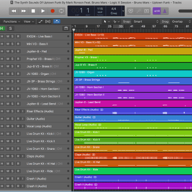Click the EXS24 - Live Bass I region
This screenshot has height=192, width=192.
pyautogui.click(x=133, y=36)
